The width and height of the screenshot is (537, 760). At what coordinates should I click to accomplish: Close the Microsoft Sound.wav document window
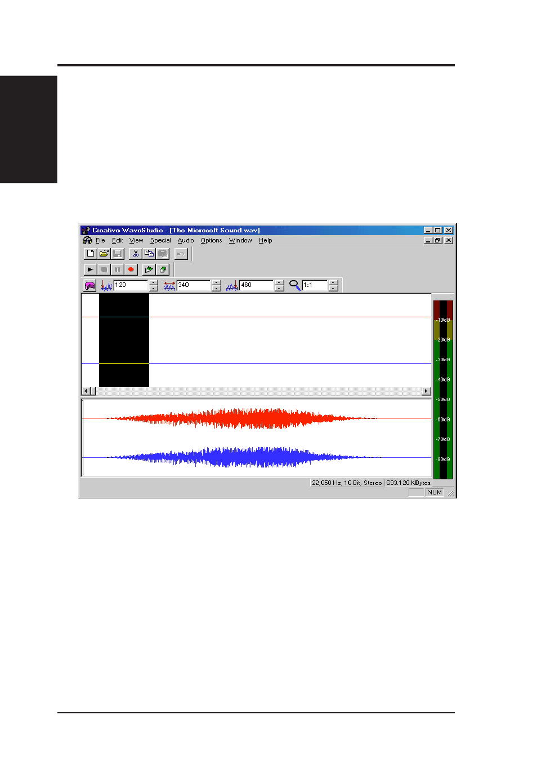tap(449, 240)
